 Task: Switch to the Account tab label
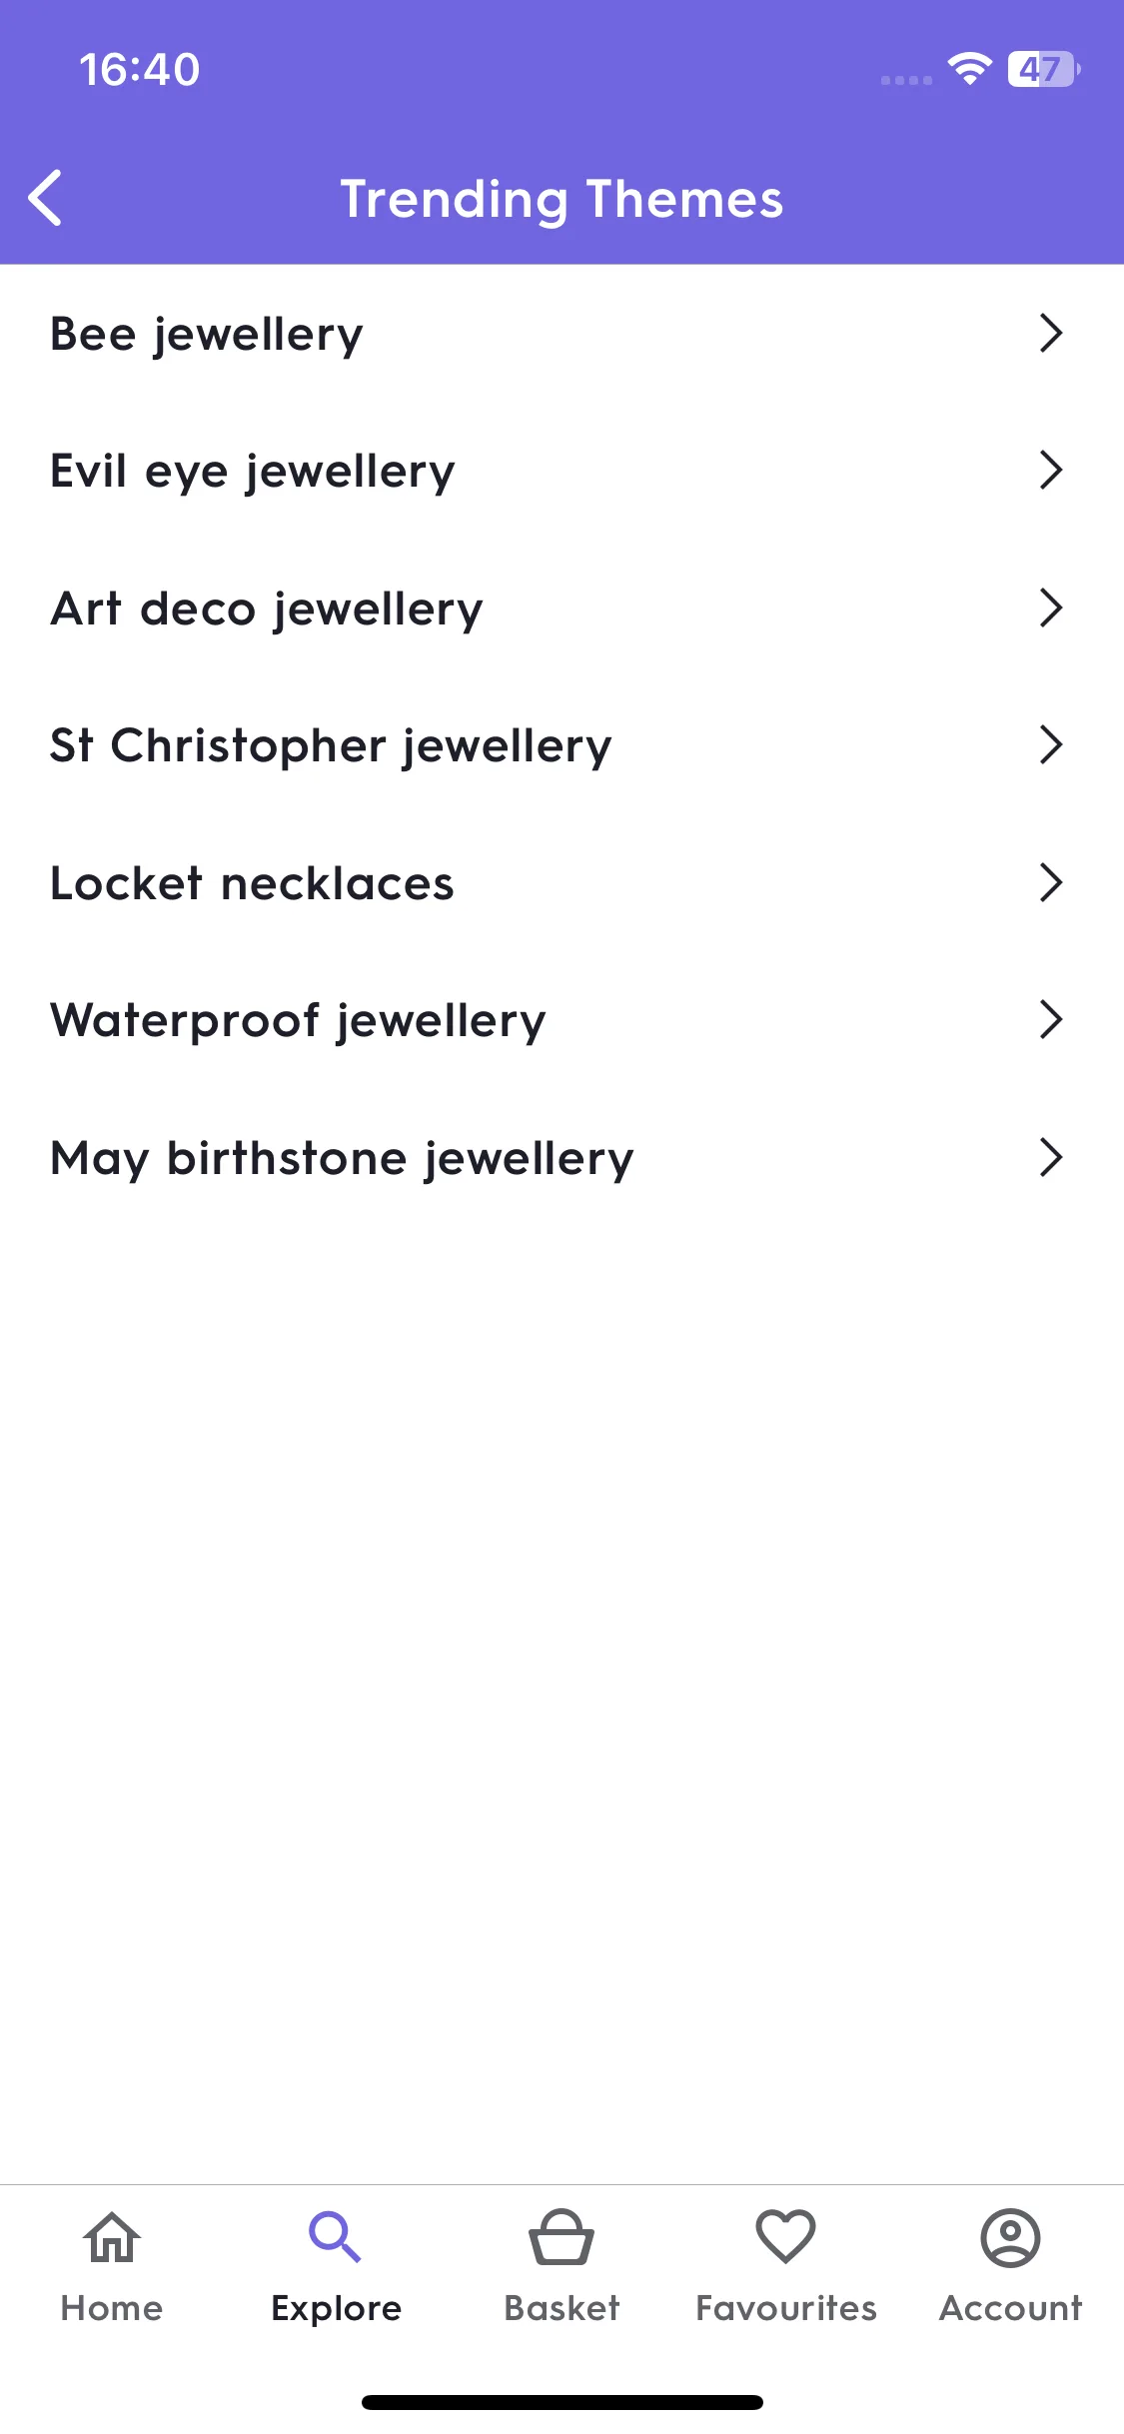(1010, 2308)
